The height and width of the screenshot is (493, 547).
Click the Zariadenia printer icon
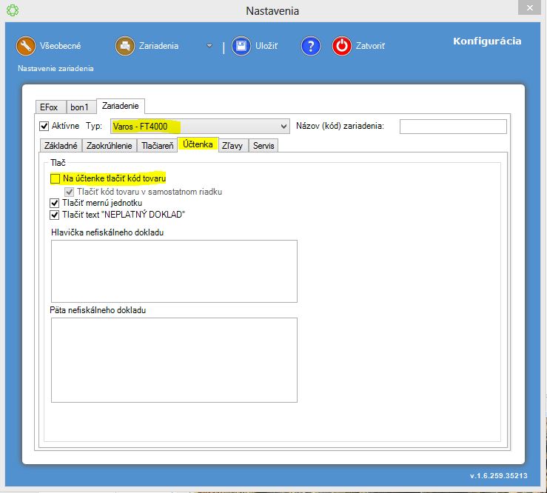pos(124,46)
